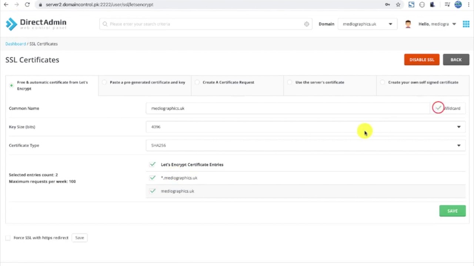Open the blue grid apps menu
The height and width of the screenshot is (266, 474).
click(466, 24)
